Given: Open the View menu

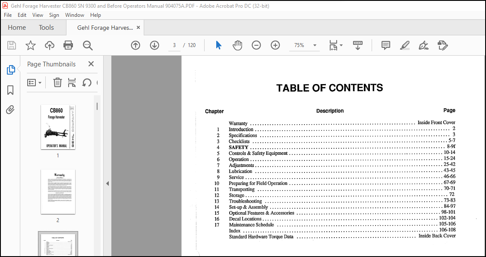Looking at the screenshot, I should pyautogui.click(x=38, y=15).
